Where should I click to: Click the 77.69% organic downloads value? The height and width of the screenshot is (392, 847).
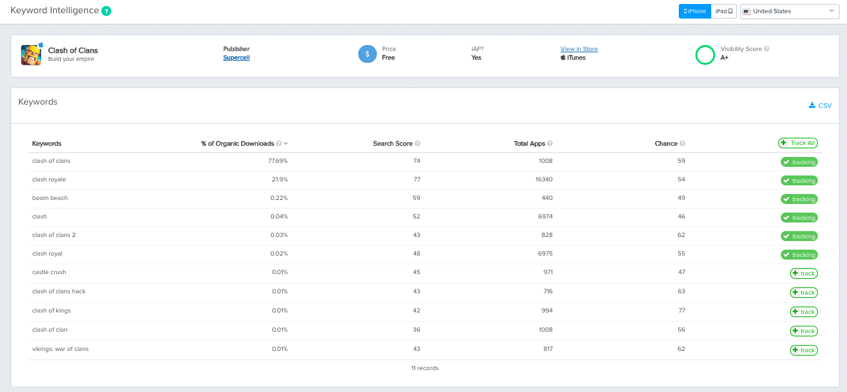click(277, 161)
